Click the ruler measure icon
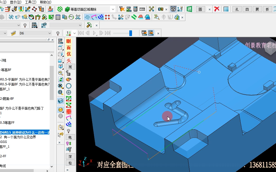Image resolution: width=276 pixels, height=172 pixels. pos(142,9)
